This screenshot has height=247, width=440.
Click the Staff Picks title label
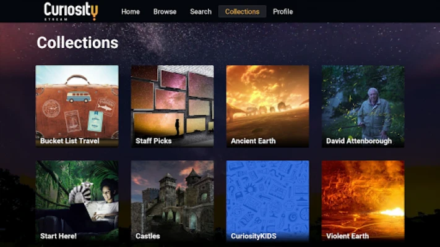coord(153,141)
